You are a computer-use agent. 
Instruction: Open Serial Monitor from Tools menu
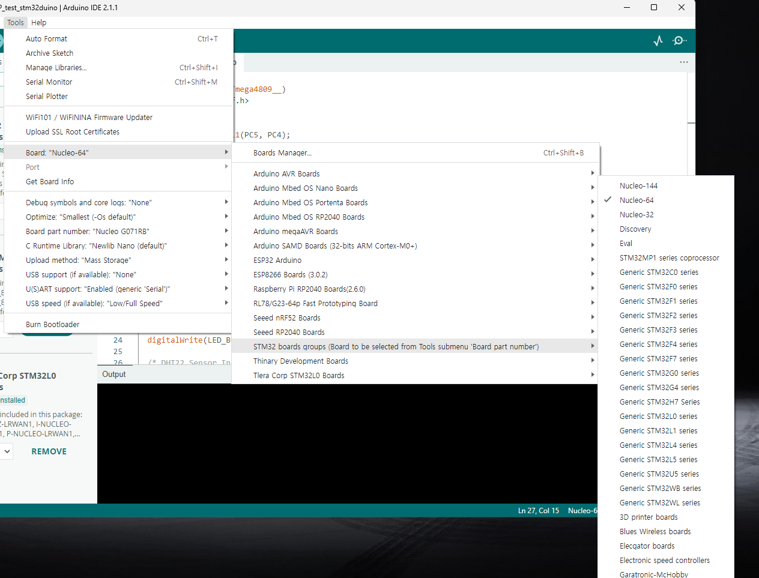pyautogui.click(x=118, y=82)
